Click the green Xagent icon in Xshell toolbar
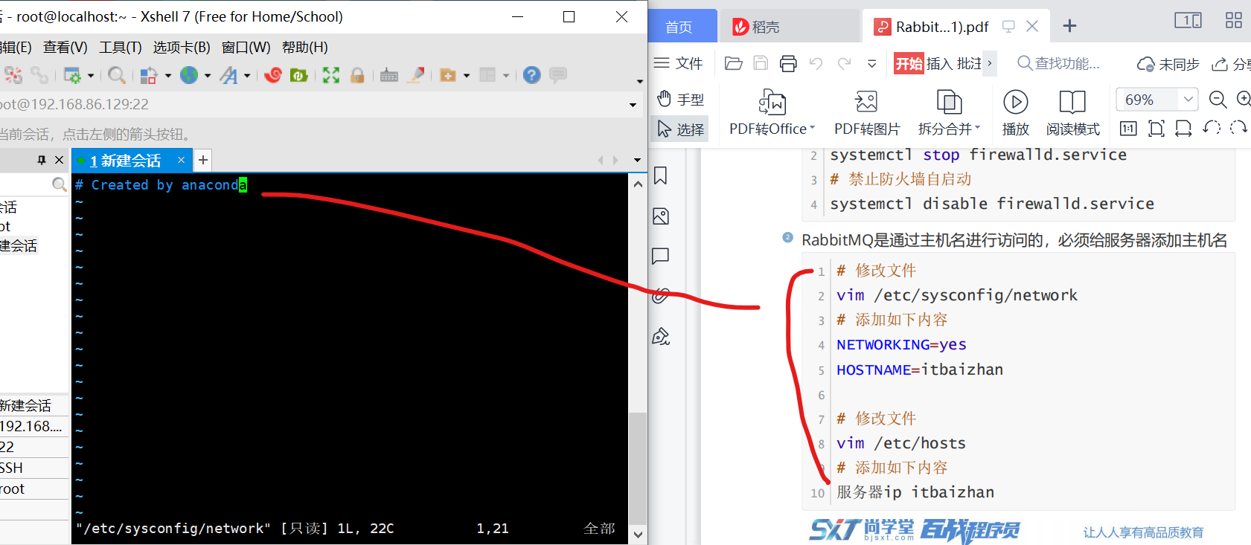 (x=298, y=75)
